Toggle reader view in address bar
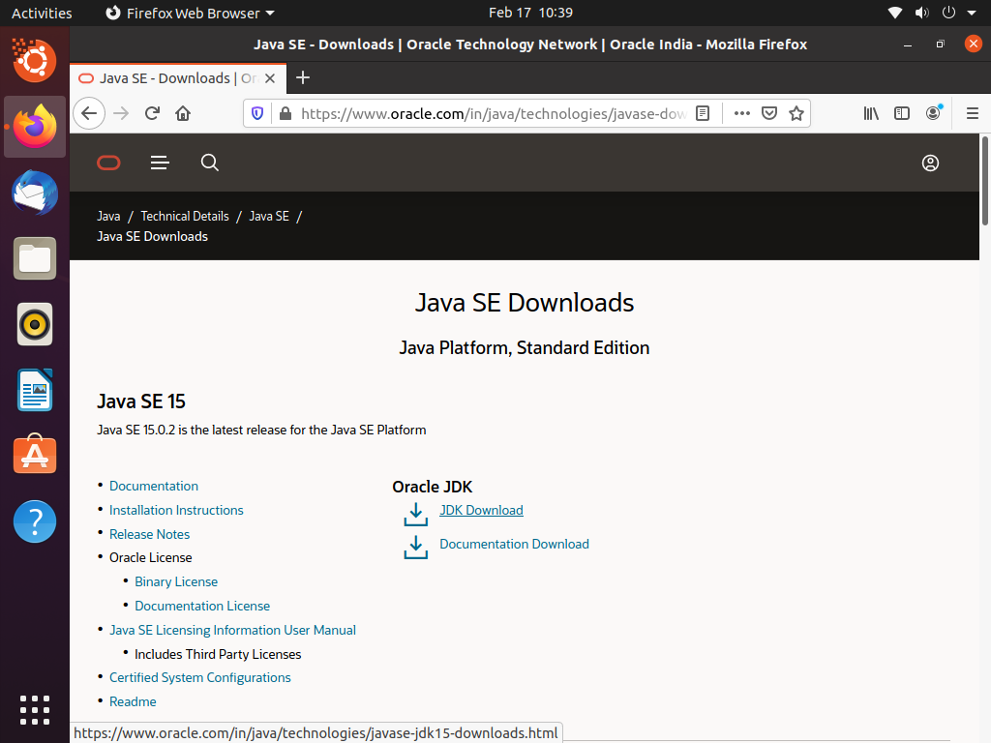991x743 pixels. 703,113
